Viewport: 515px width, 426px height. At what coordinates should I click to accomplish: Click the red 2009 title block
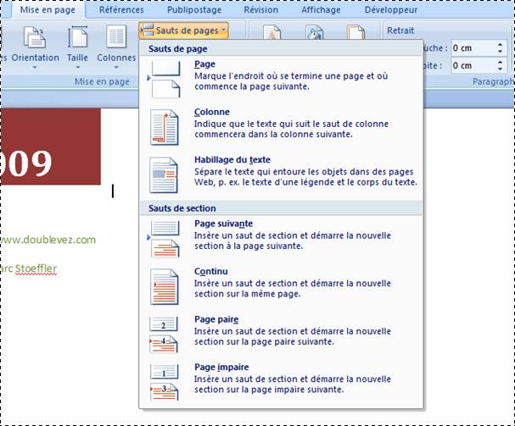click(x=51, y=147)
